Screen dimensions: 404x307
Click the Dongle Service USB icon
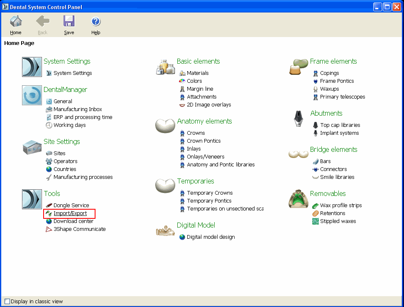(x=49, y=205)
